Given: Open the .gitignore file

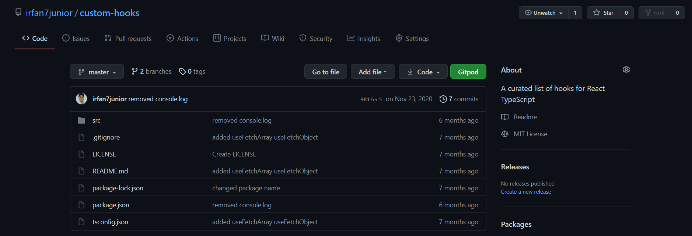Looking at the screenshot, I should (106, 137).
